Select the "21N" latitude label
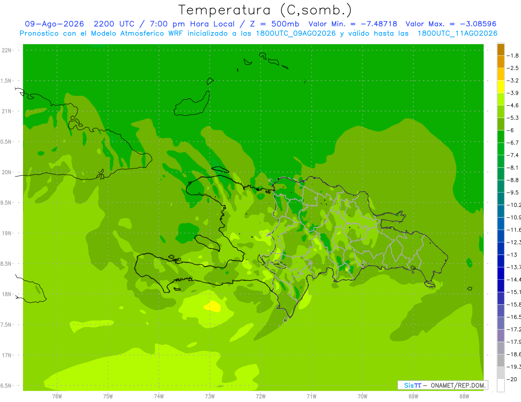521x402 pixels. [7, 111]
